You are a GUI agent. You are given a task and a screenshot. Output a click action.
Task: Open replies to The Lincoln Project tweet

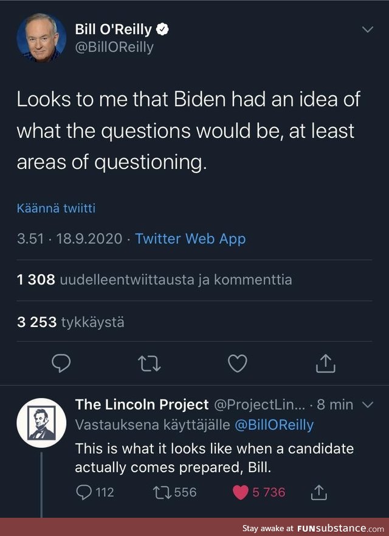[84, 492]
